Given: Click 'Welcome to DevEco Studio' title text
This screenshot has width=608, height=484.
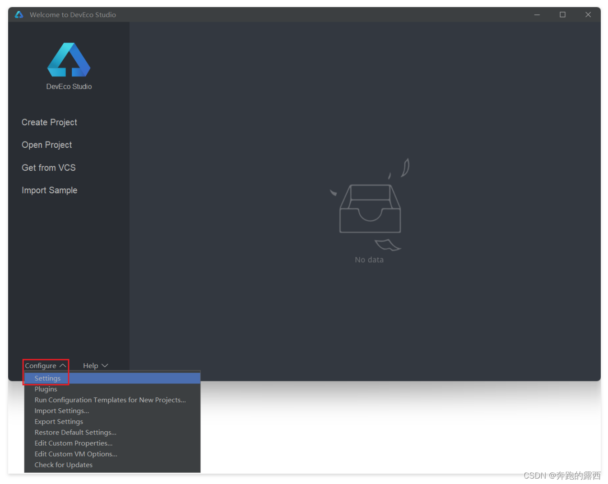Looking at the screenshot, I should click(x=73, y=15).
